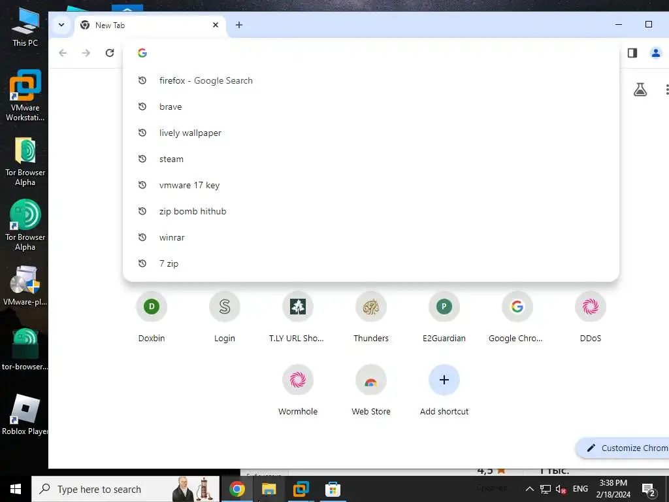Open the Chrome three-dot menu
Image resolution: width=669 pixels, height=502 pixels.
click(x=666, y=90)
